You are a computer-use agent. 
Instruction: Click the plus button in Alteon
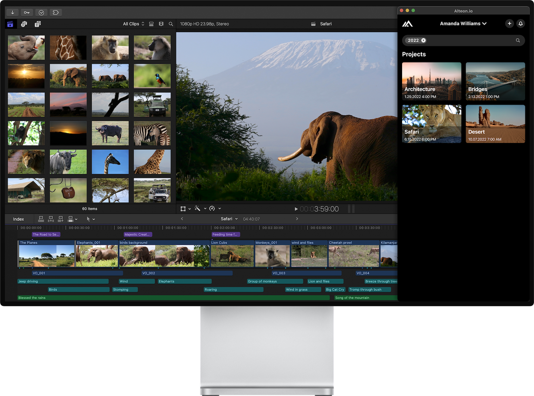(x=509, y=23)
